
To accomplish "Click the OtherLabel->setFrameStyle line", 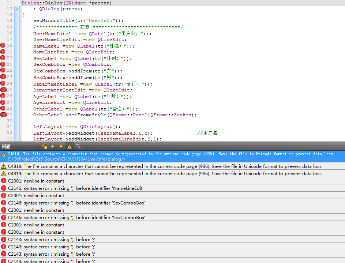I will point(115,115).
